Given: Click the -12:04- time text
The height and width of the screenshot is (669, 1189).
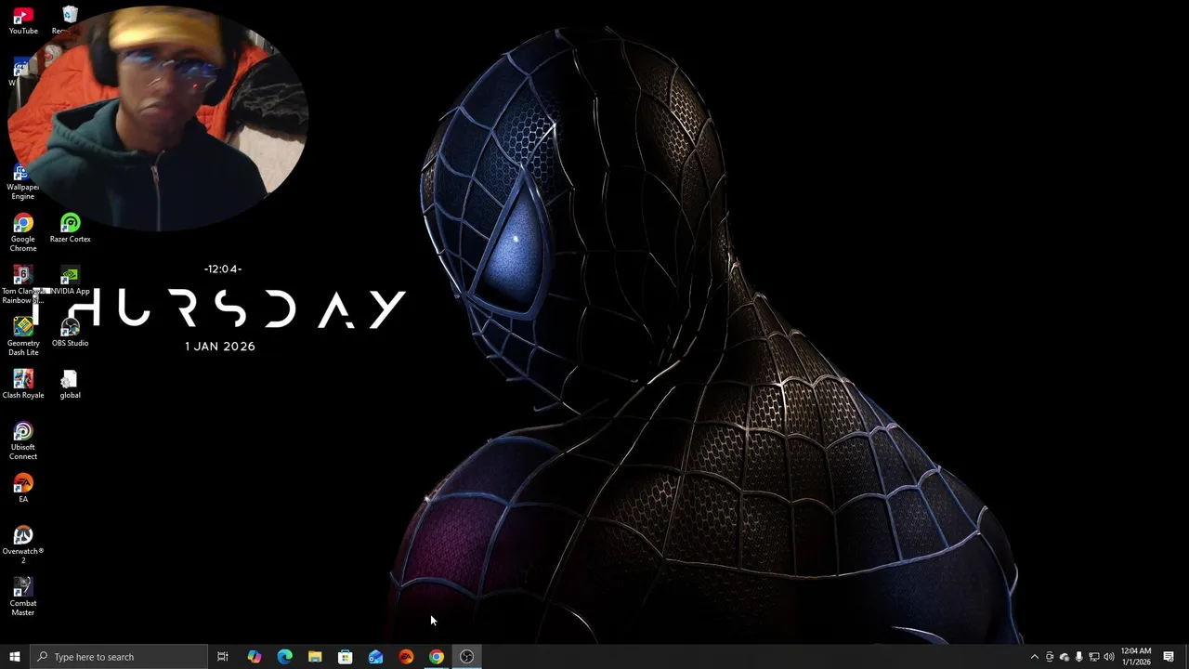Looking at the screenshot, I should (223, 269).
